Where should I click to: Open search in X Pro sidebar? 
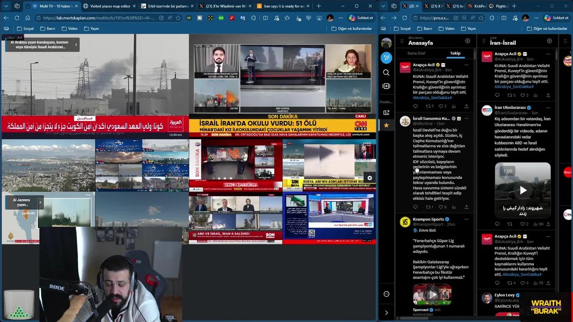tap(386, 72)
